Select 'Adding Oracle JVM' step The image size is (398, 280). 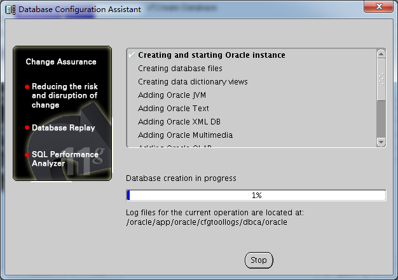coord(172,95)
